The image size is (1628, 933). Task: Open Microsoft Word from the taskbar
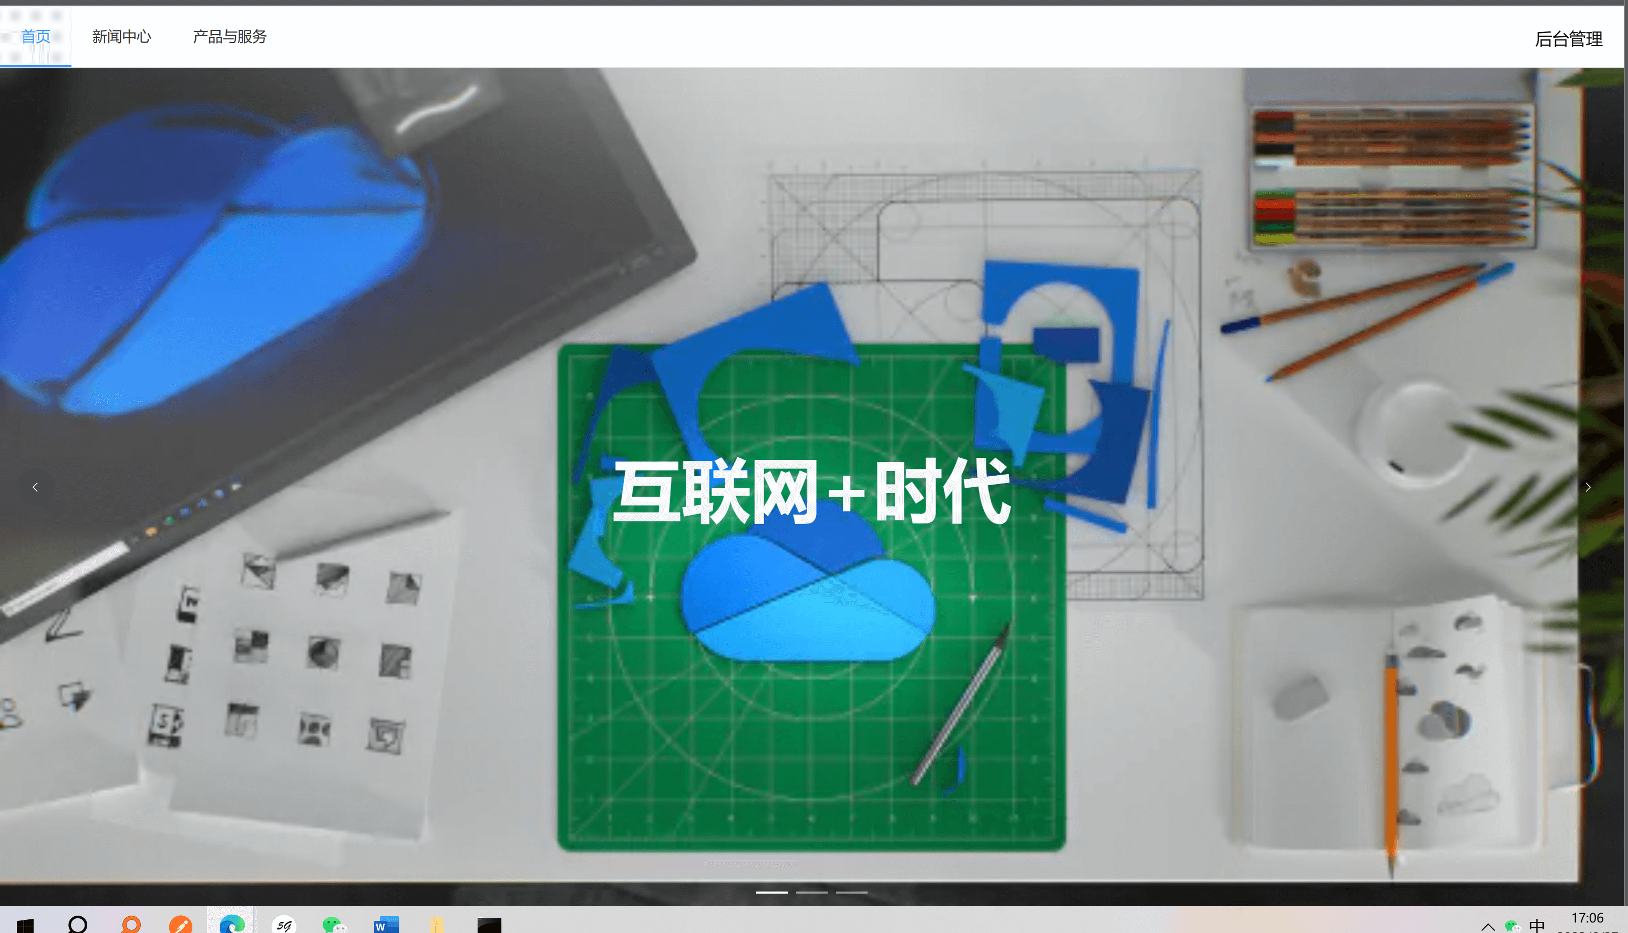386,925
